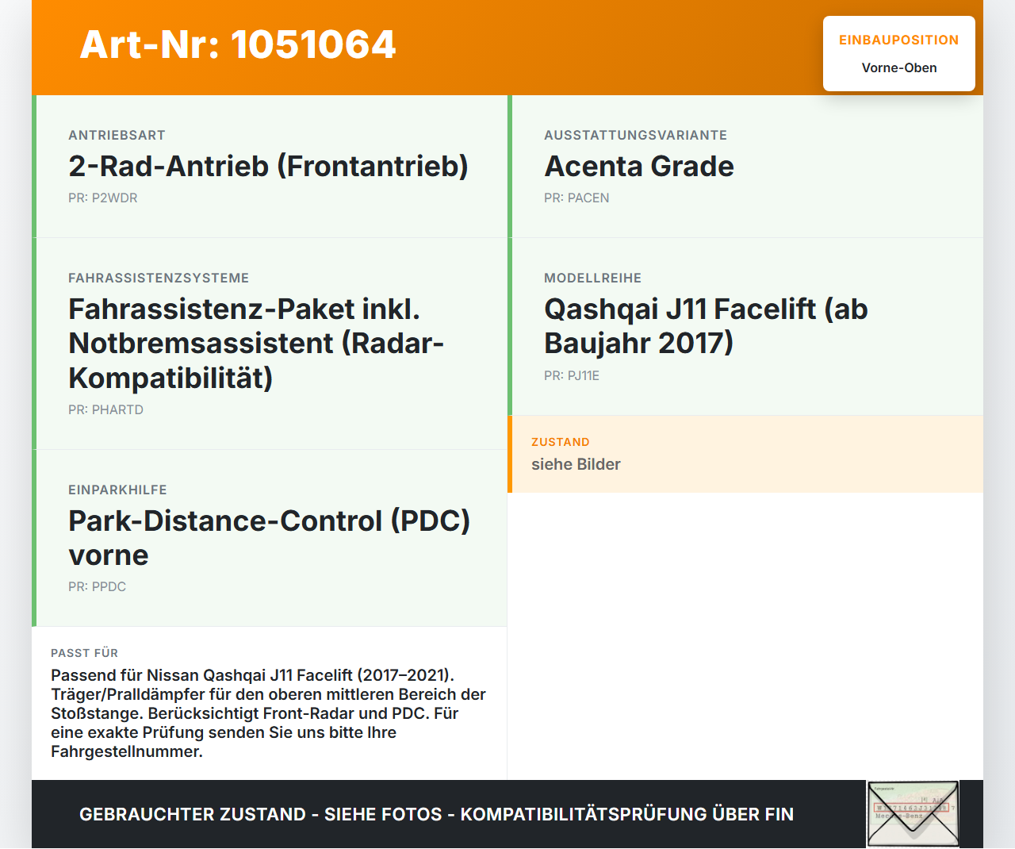1015x849 pixels.
Task: Click the Park-Distance-Control (PDC) vorne text
Action: [x=270, y=538]
